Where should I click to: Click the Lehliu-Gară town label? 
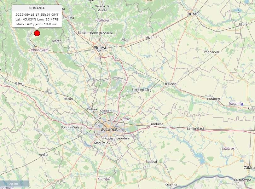[195, 129]
